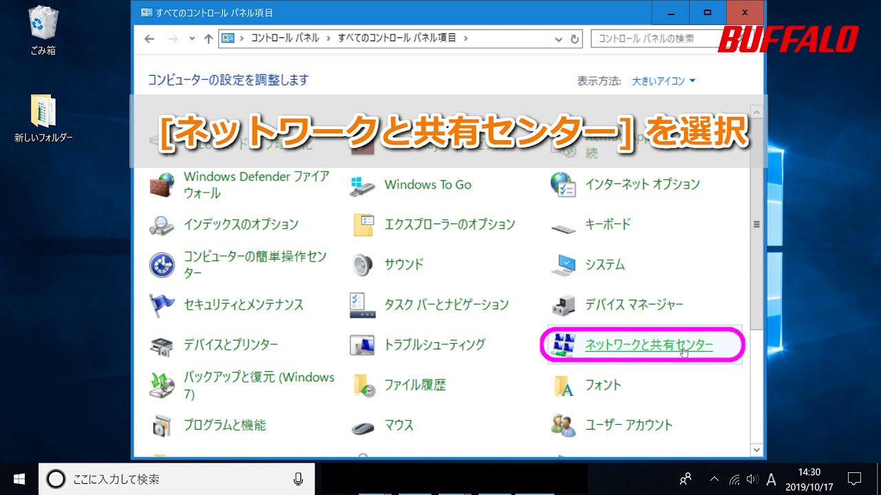Click the refresh button in address bar
This screenshot has height=495, width=881.
point(575,38)
